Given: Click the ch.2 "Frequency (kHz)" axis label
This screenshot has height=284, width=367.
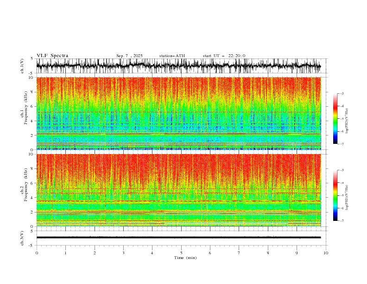Looking at the screenshot, I should click(x=25, y=185).
